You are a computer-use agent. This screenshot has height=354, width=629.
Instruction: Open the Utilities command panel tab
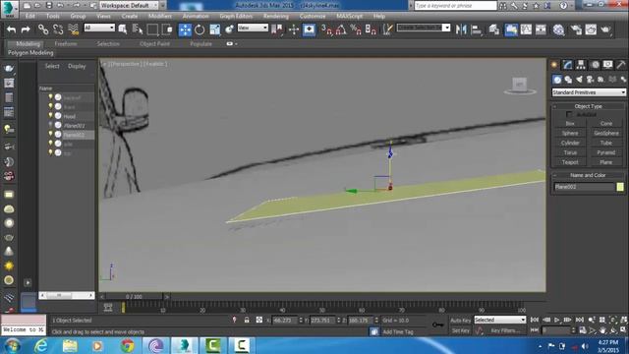point(620,65)
